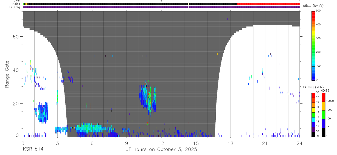337x155 pixels.
Task: Click the yellow swatch in the TX FRQ legend
Action: point(313,109)
